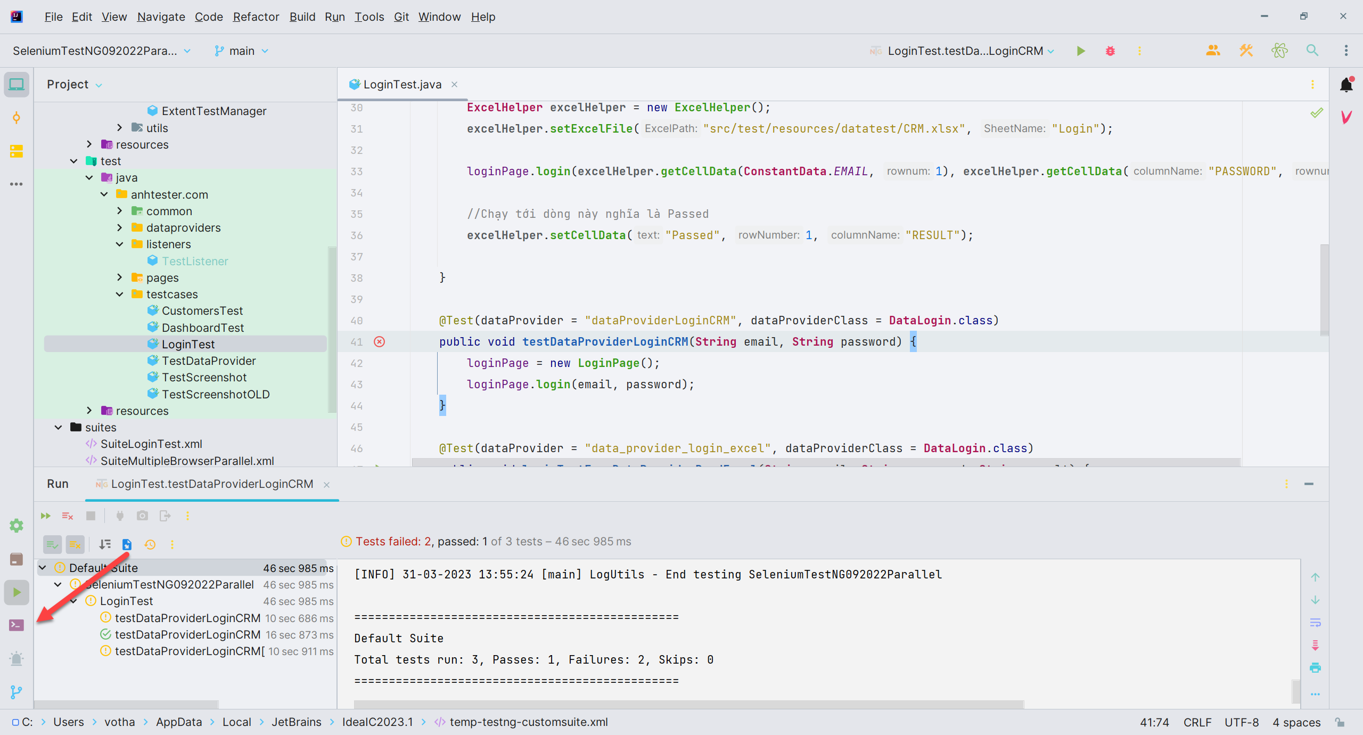Open Search Everywhere magnifier
Image resolution: width=1363 pixels, height=735 pixels.
coord(1312,51)
